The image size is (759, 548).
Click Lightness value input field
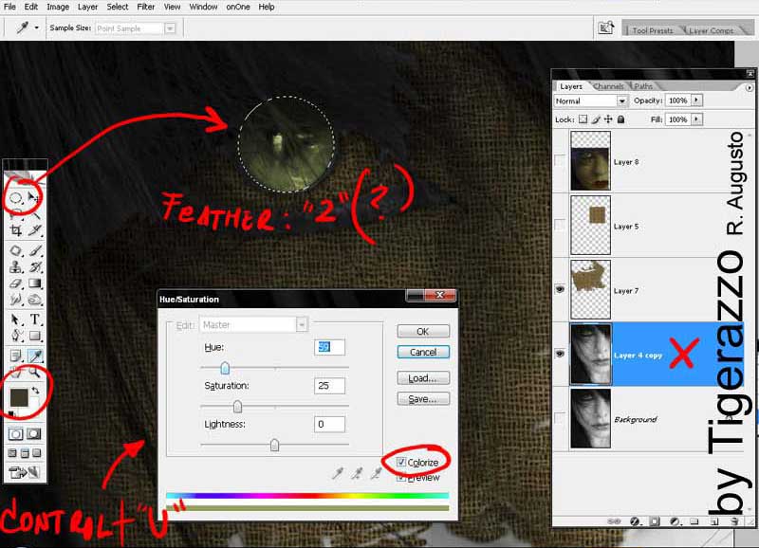coord(329,424)
